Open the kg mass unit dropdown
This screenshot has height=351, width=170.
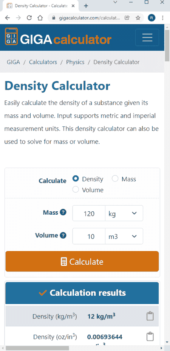(x=124, y=213)
